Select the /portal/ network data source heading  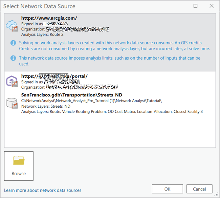pos(54,76)
